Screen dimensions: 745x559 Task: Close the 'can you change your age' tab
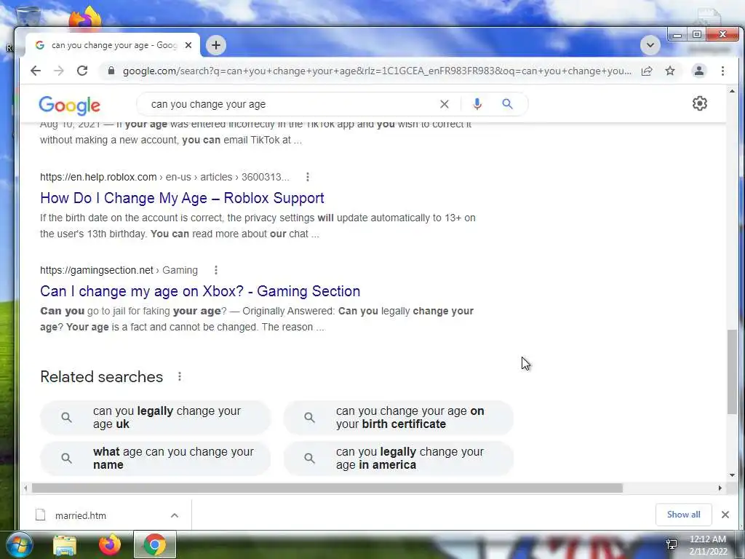188,45
